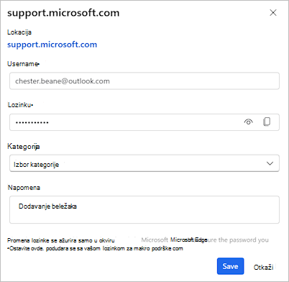The image size is (289, 282).
Task: Open the Izbor kategorije combo box
Action: click(144, 163)
